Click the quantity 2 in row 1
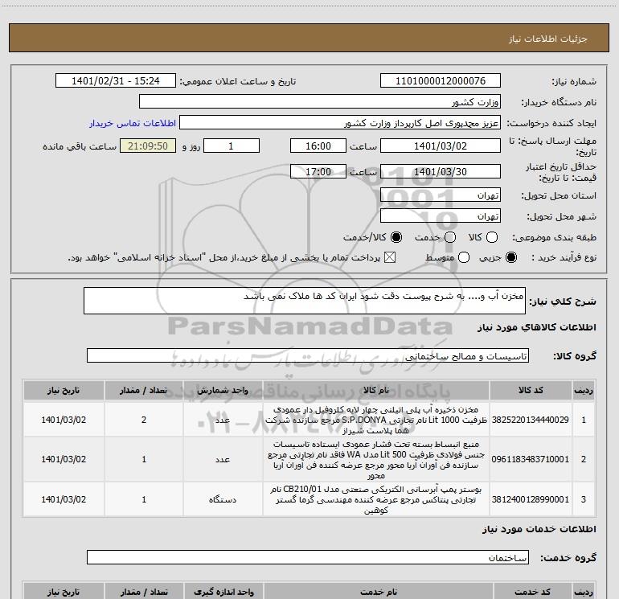619x599 pixels. point(144,420)
